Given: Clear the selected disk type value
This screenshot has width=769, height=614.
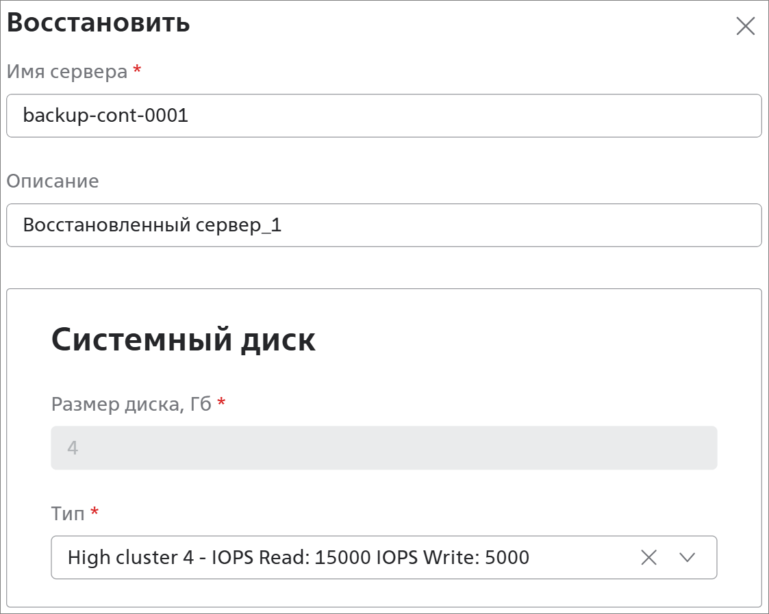Looking at the screenshot, I should point(648,557).
